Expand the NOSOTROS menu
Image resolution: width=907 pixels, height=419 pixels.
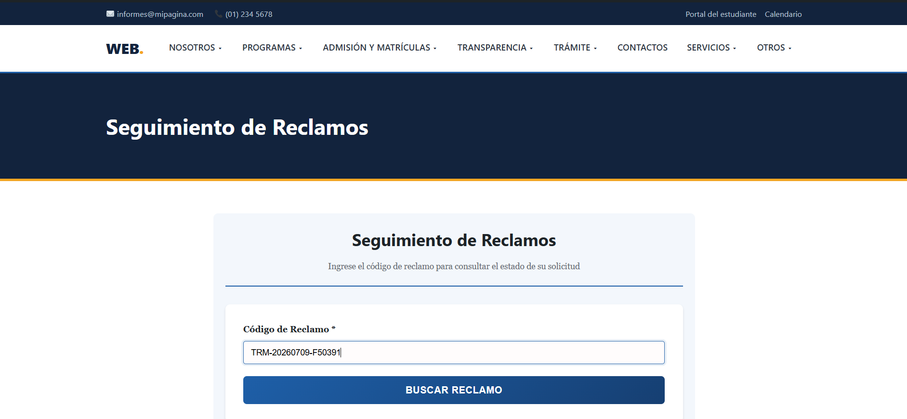pyautogui.click(x=195, y=48)
